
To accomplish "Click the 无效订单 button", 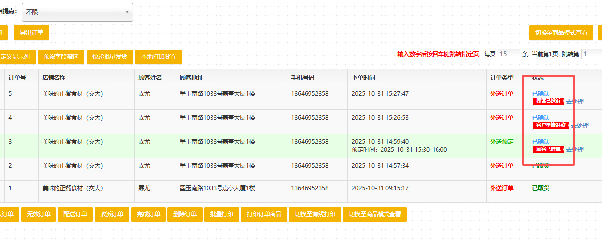I will pyautogui.click(x=39, y=214).
